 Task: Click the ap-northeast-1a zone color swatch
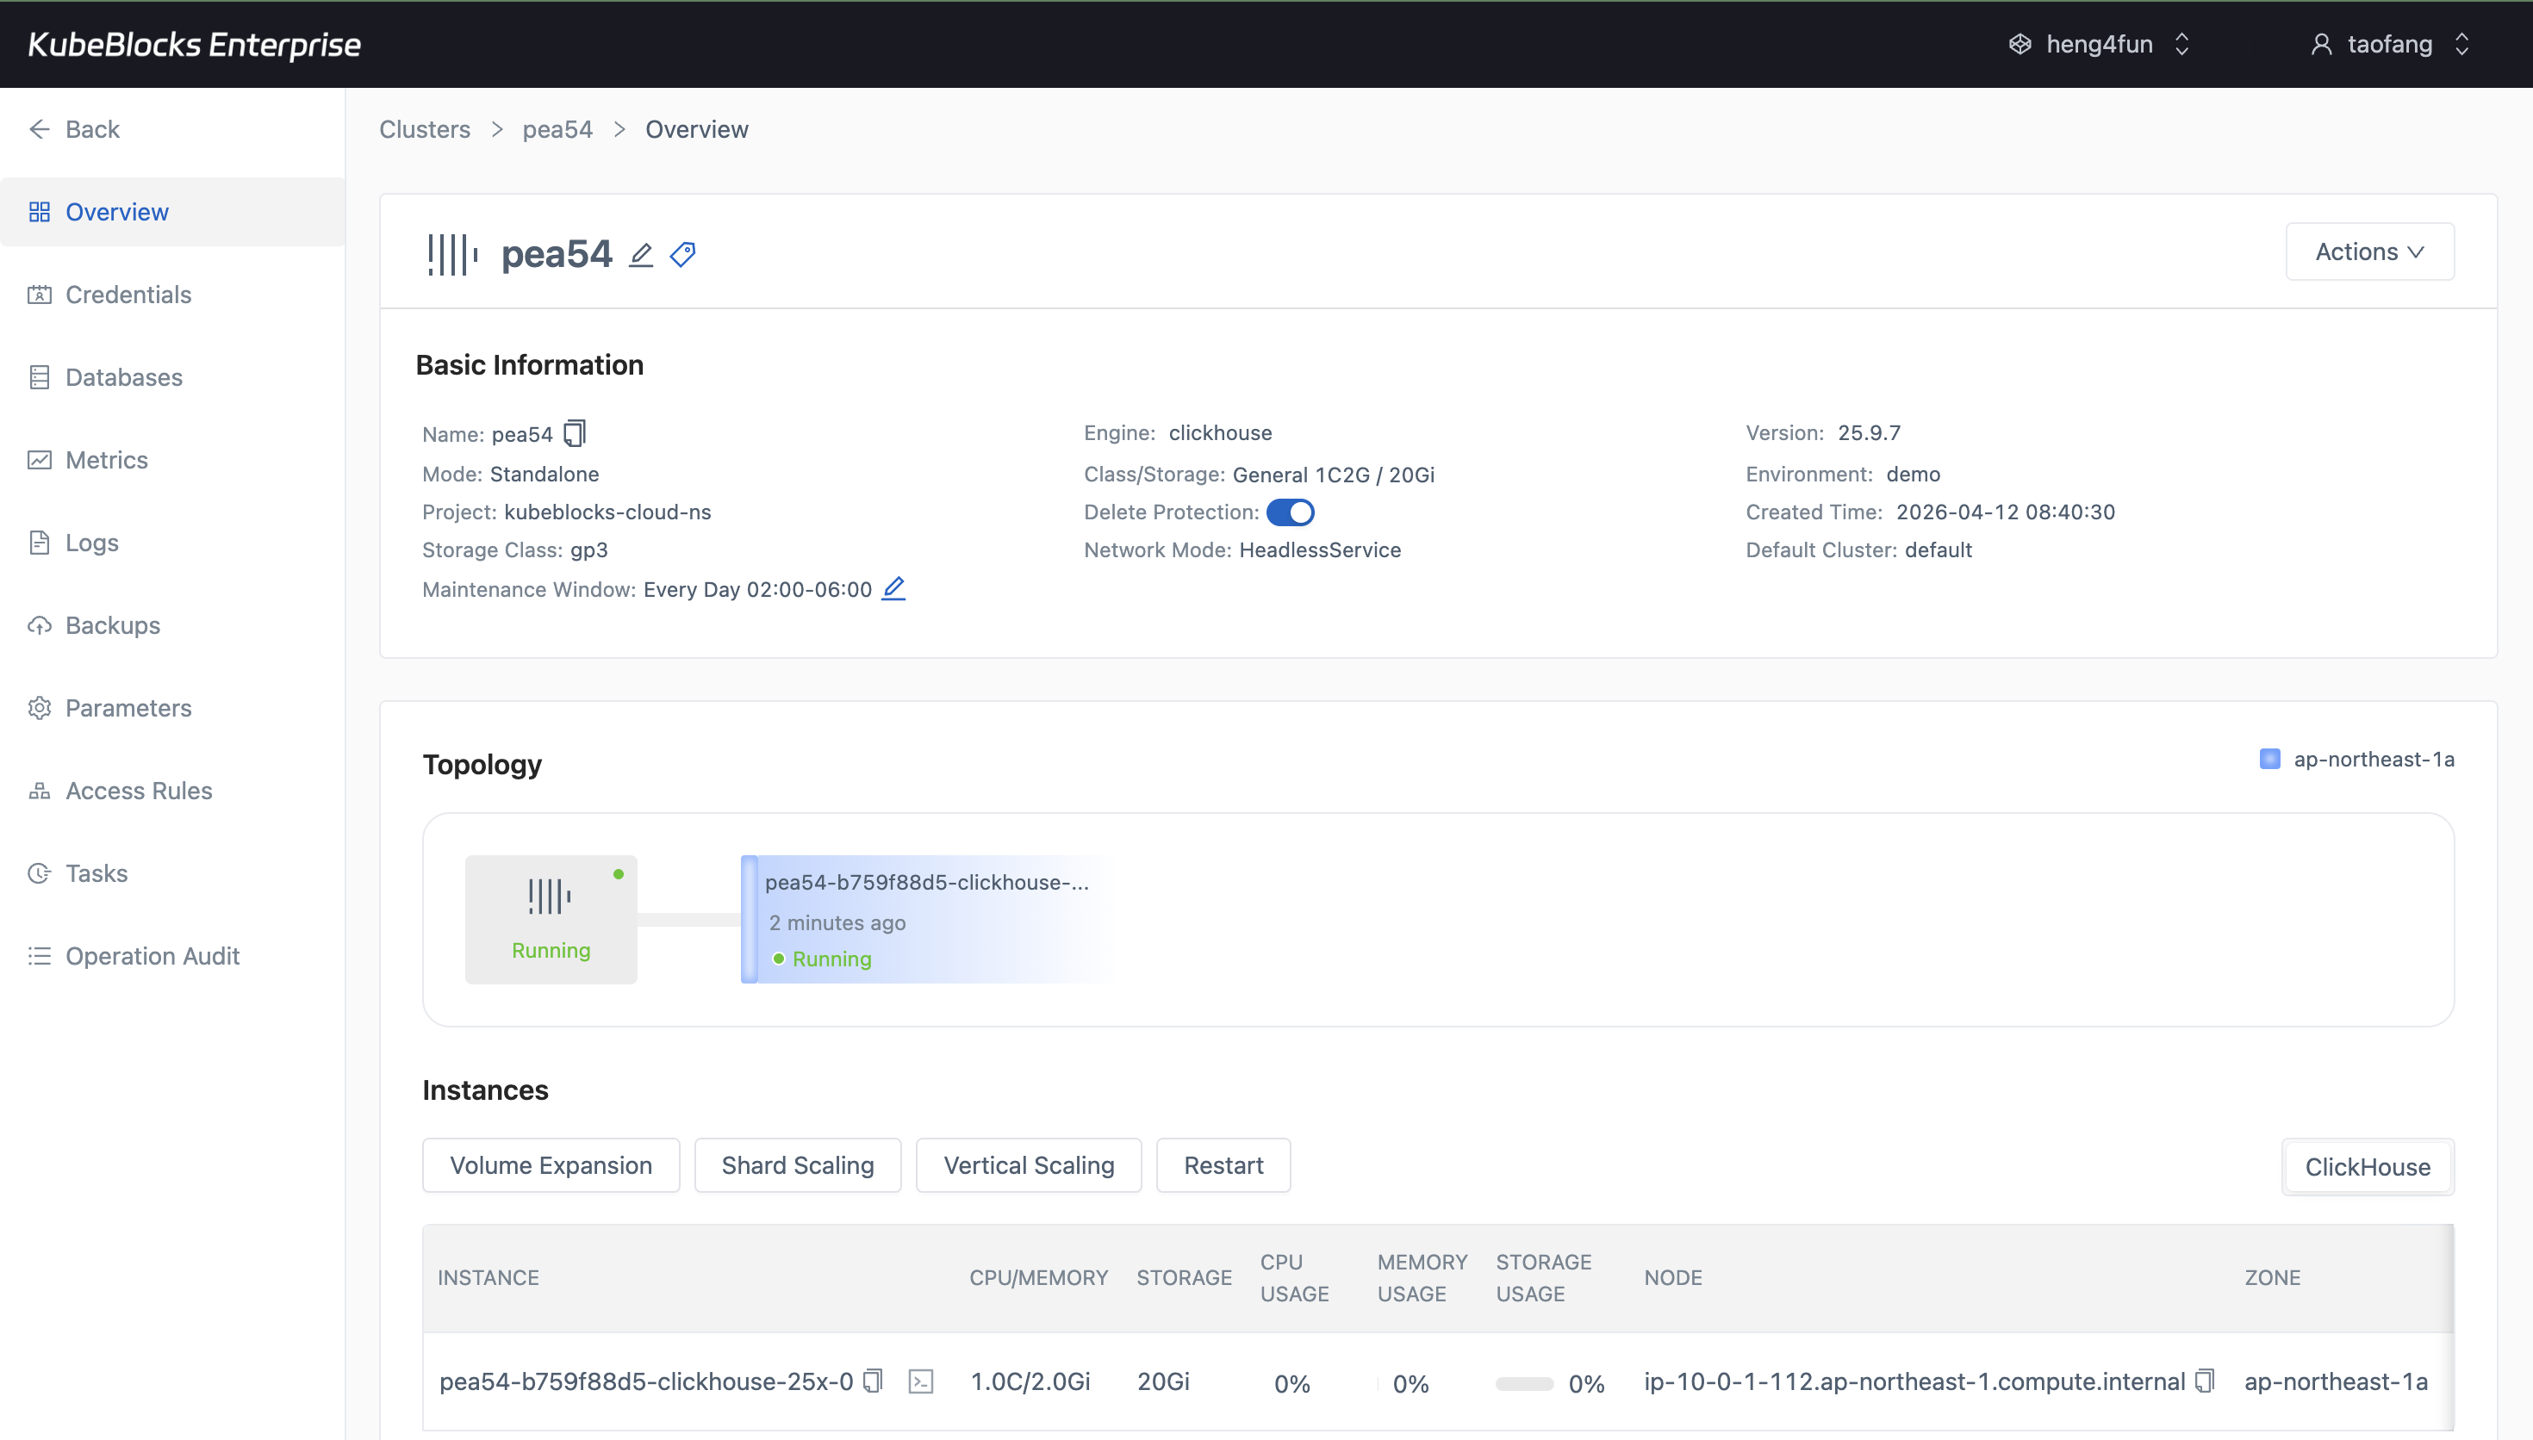click(2272, 759)
